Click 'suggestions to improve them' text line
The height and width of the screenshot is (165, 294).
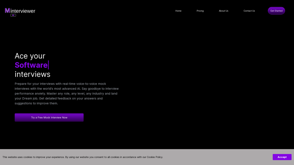tap(36, 103)
